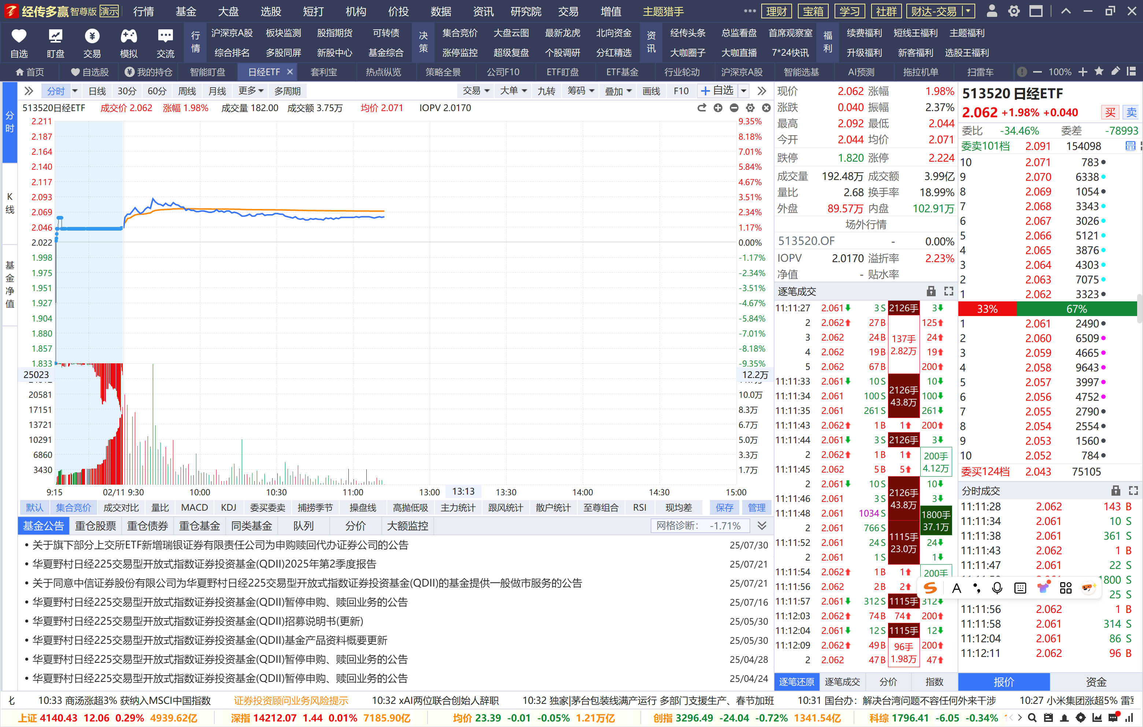Image resolution: width=1143 pixels, height=727 pixels.
Task: Open the 分时 period dropdown arrow
Action: [x=75, y=91]
